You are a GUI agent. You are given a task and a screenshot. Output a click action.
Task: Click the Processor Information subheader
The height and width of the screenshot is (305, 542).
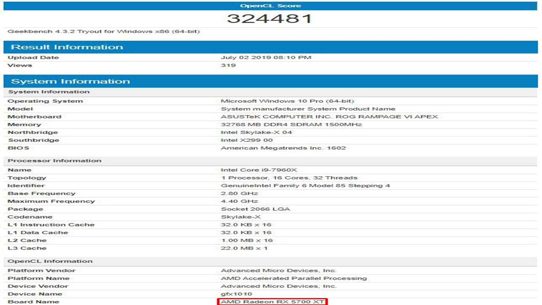pos(55,161)
